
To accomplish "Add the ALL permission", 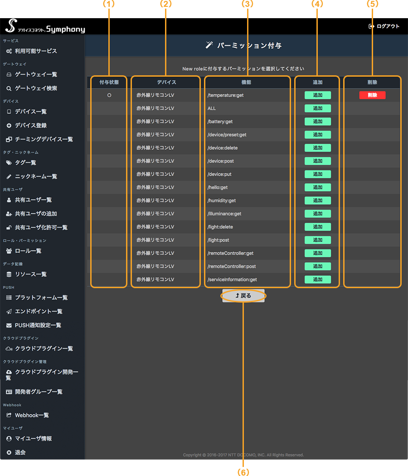I will [318, 108].
